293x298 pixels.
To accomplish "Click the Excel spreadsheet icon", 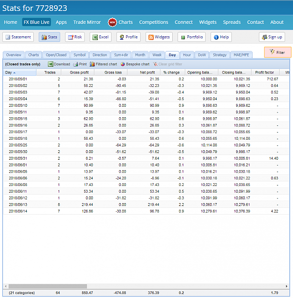I will pyautogui.click(x=95, y=37).
